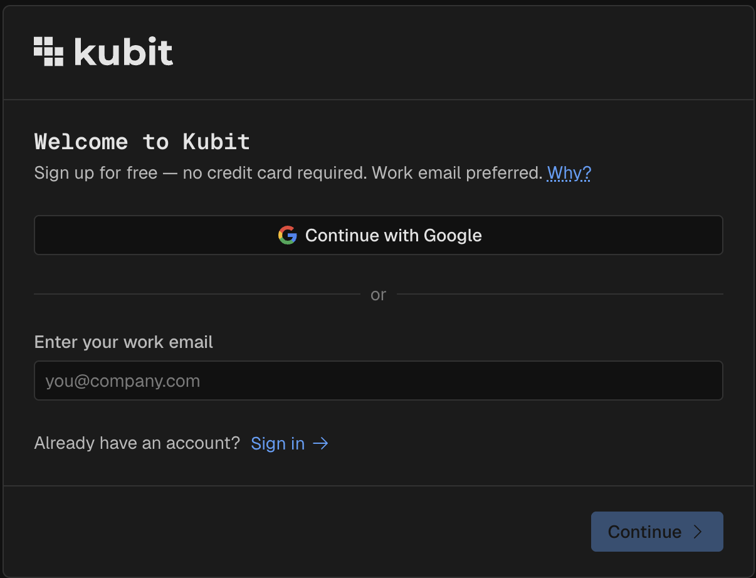The image size is (756, 578).
Task: Focus the work email input field
Action: 378,381
